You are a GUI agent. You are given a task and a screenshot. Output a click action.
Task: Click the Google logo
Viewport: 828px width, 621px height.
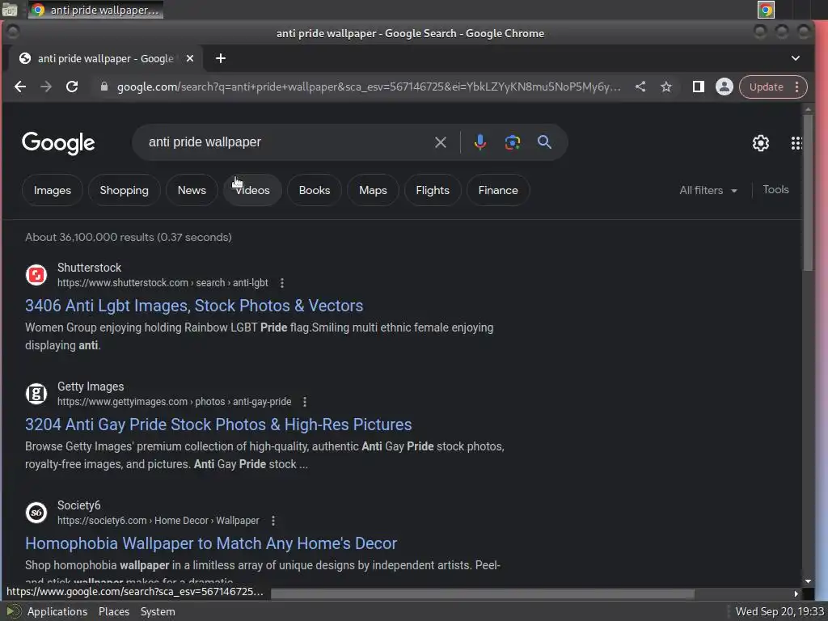tap(58, 143)
